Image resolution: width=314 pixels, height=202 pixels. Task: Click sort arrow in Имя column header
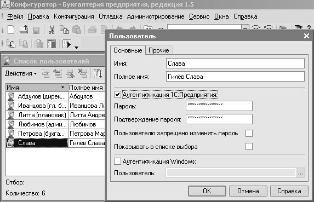62,88
